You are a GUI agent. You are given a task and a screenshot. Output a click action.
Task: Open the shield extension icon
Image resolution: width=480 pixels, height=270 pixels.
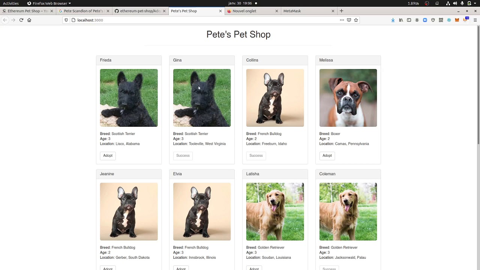433,20
